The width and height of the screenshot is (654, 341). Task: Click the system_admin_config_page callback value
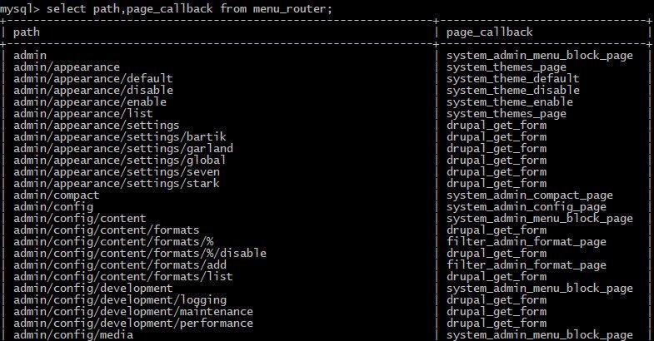tap(527, 206)
